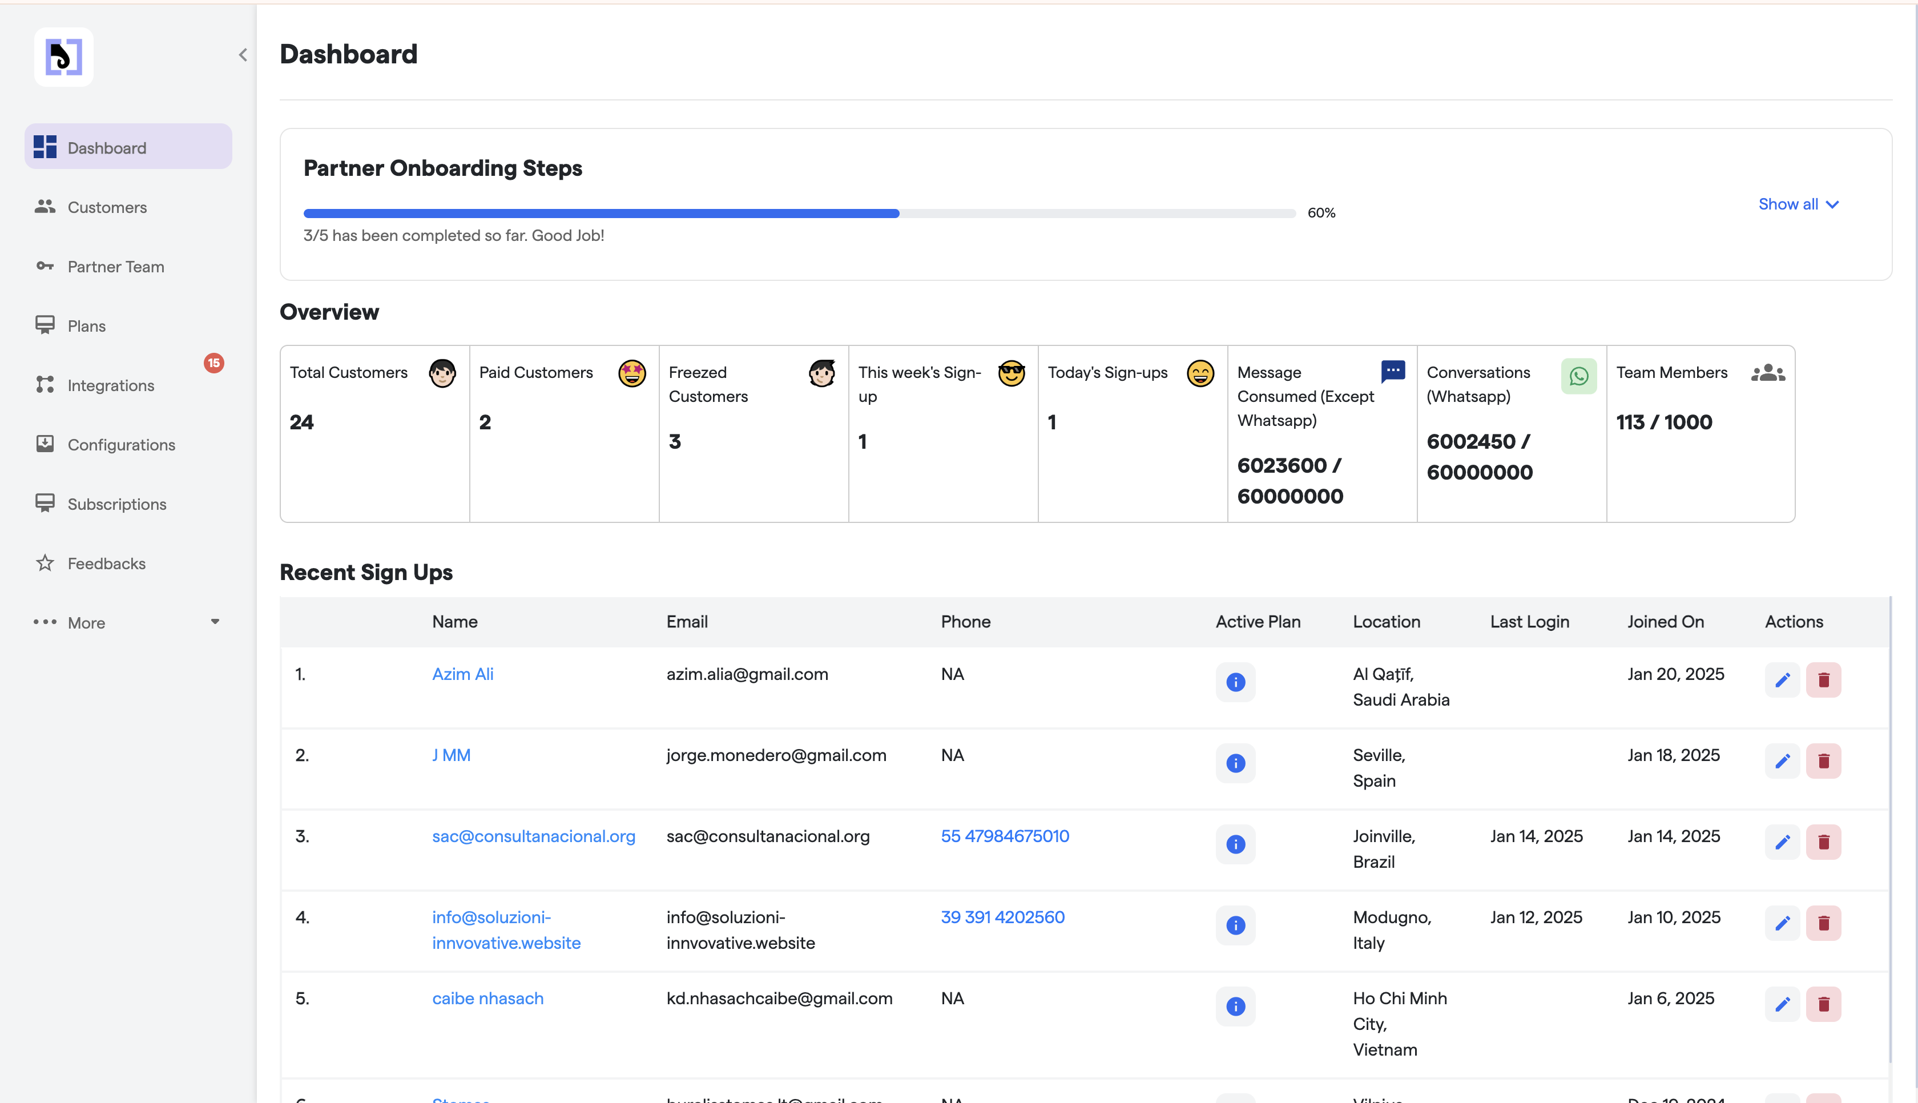Click the Team Members group icon
The image size is (1918, 1103).
(x=1767, y=373)
